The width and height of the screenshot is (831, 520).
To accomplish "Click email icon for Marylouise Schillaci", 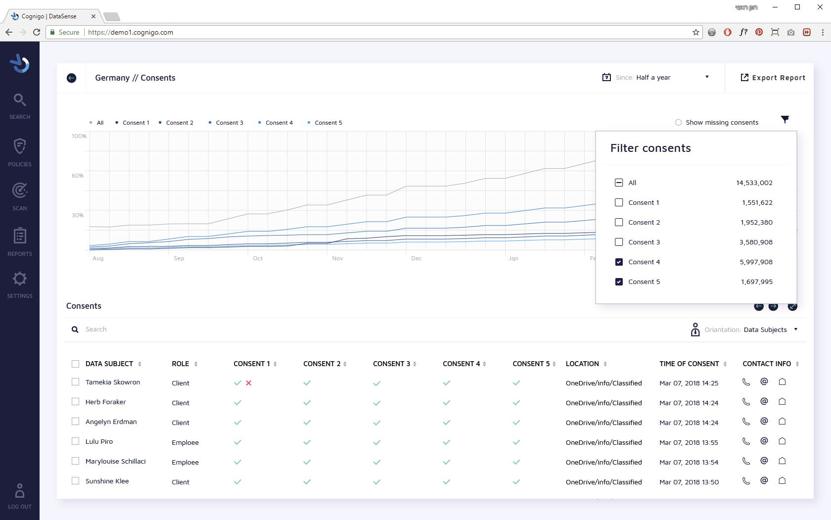I will 764,461.
